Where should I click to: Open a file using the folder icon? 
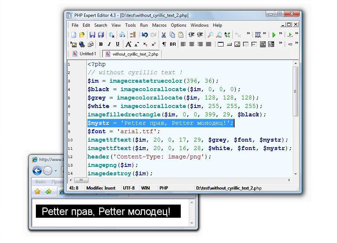82,35
